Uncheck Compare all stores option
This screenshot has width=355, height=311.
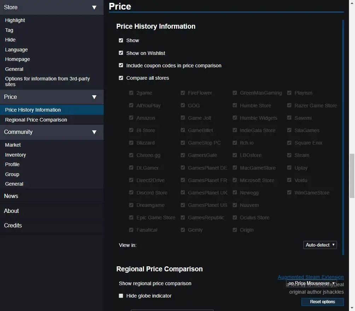point(121,78)
